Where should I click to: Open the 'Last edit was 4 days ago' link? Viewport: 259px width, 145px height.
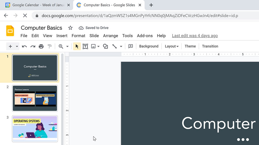pyautogui.click(x=195, y=36)
